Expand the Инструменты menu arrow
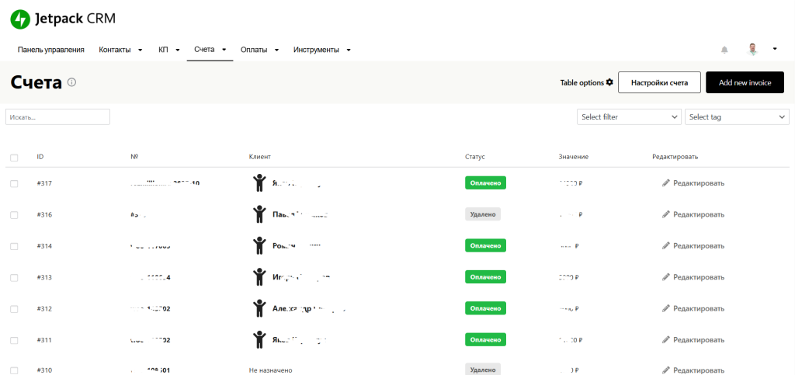The width and height of the screenshot is (795, 375). click(349, 50)
